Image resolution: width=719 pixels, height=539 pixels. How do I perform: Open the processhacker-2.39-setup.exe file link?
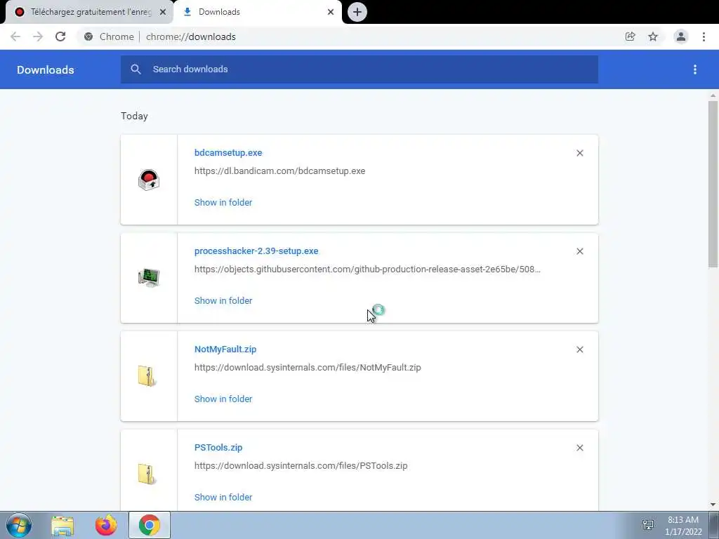click(x=256, y=251)
